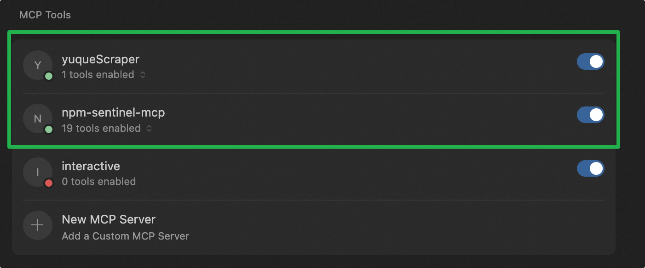Click the red status dot on interactive
This screenshot has height=268, width=645.
coord(49,183)
